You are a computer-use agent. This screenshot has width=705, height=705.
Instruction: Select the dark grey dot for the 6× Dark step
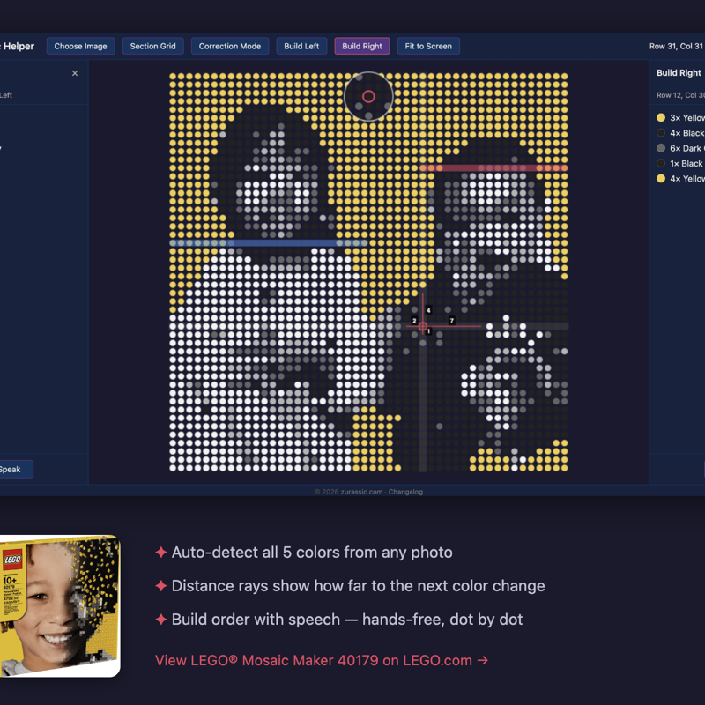click(x=661, y=148)
